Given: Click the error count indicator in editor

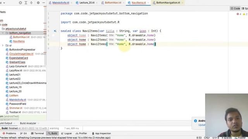Looking at the screenshot, I should pyautogui.click(x=239, y=14).
